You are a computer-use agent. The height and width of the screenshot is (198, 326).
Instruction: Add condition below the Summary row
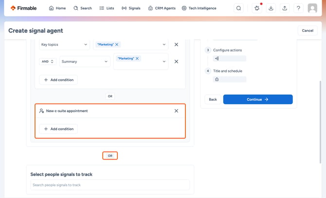[58, 80]
